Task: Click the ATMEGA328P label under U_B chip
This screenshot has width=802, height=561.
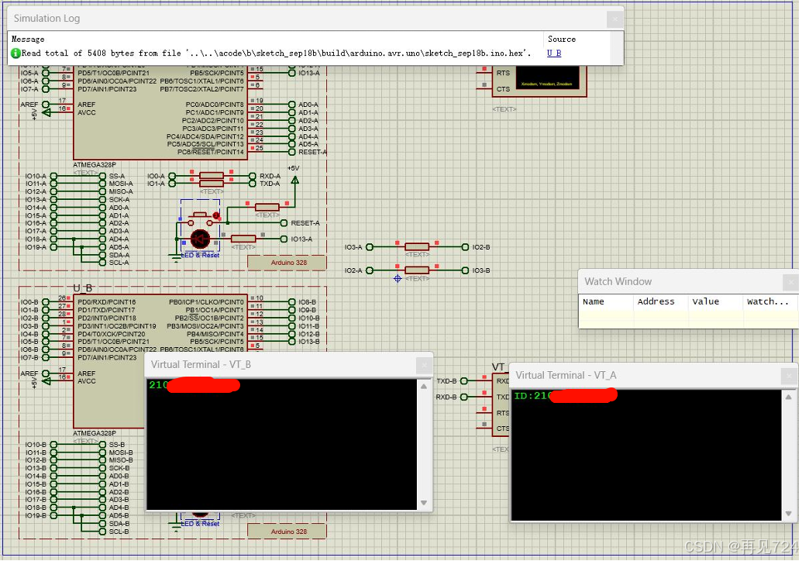Action: coord(95,433)
